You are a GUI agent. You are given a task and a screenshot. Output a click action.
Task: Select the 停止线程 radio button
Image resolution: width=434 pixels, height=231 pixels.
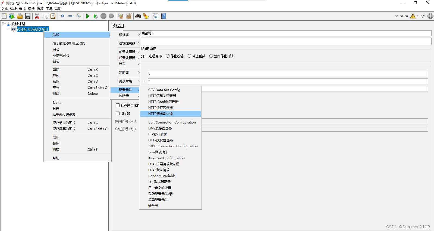tap(168, 56)
